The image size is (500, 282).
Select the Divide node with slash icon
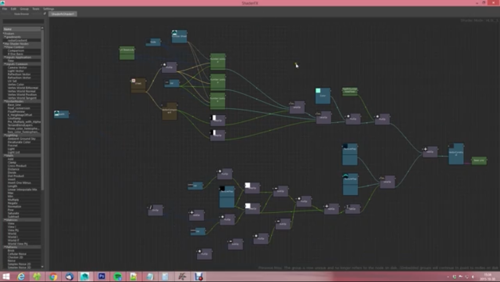point(155,210)
